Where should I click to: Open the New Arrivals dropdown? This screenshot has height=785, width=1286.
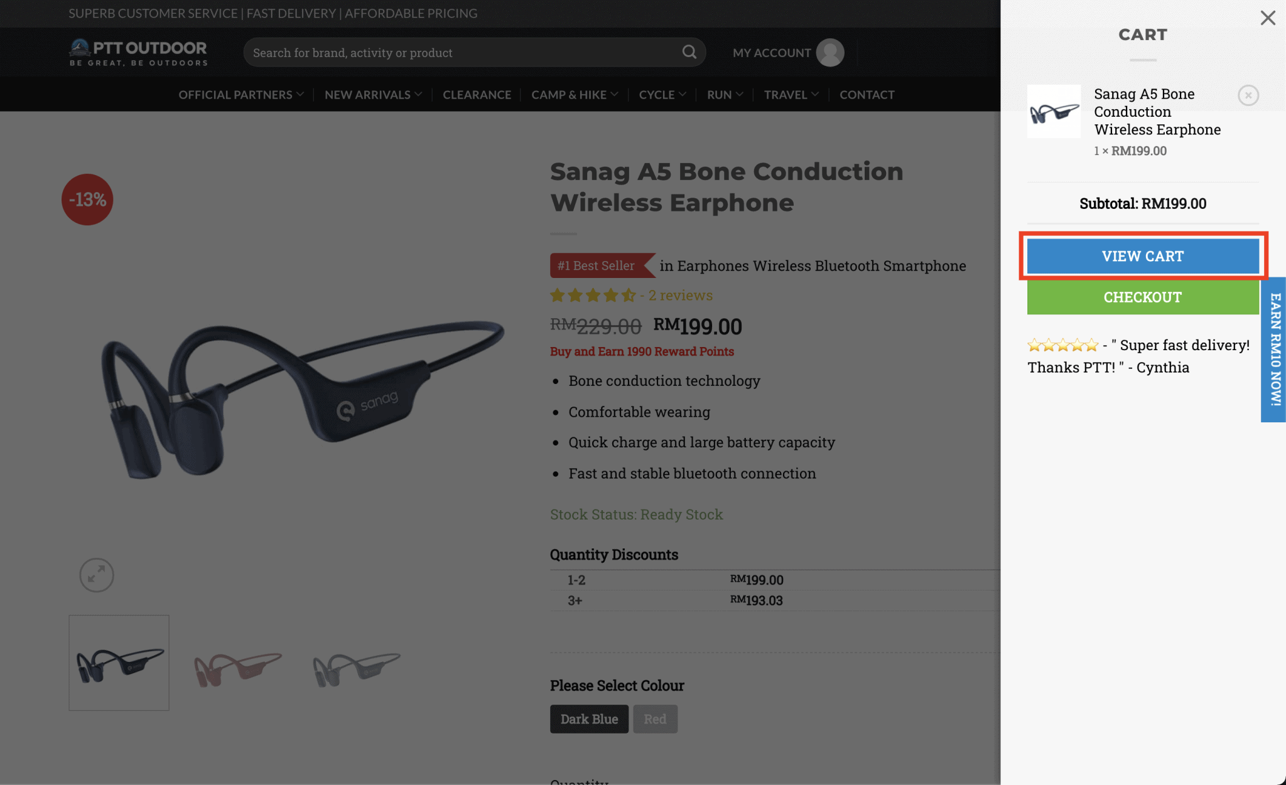pyautogui.click(x=373, y=95)
